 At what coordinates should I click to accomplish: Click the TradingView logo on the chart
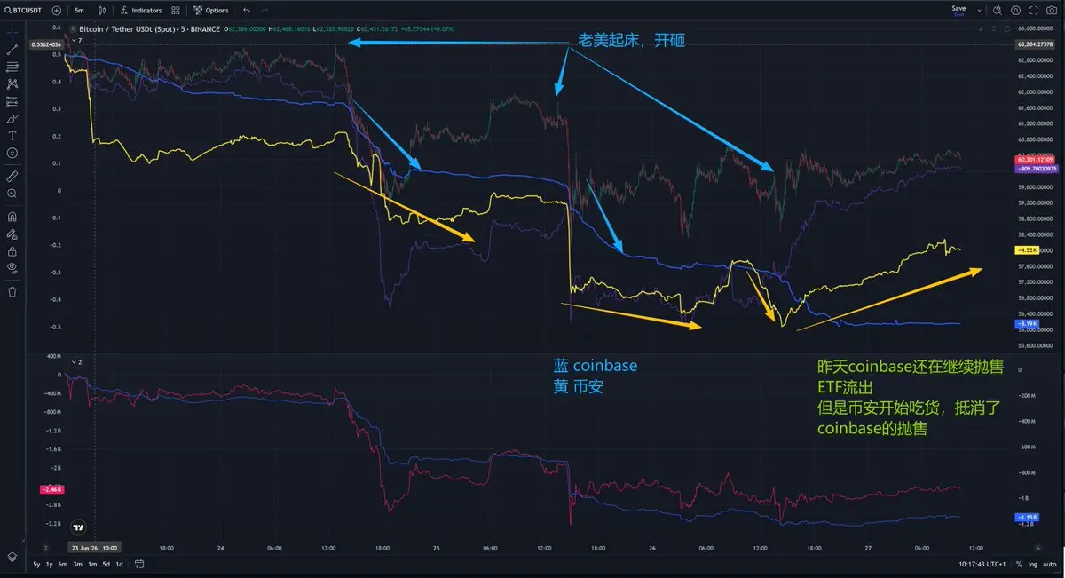click(x=80, y=527)
